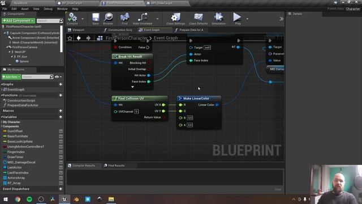Bookmark graph with the star icon
The image size is (362, 204).
pos(70,38)
